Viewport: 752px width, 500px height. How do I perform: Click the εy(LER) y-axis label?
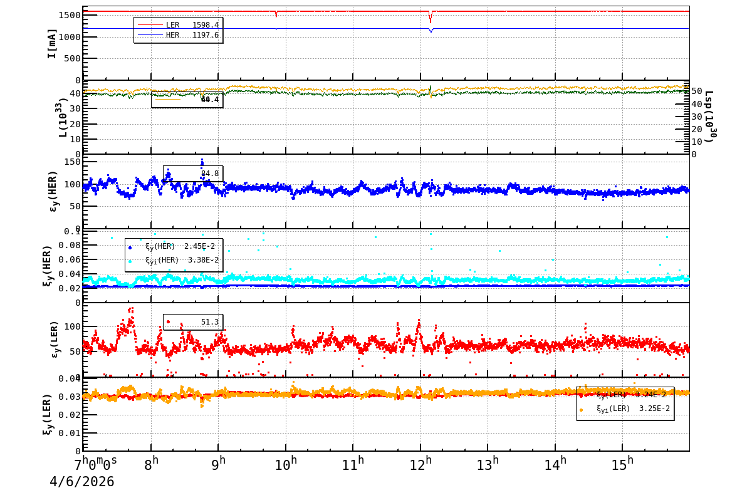point(55,340)
